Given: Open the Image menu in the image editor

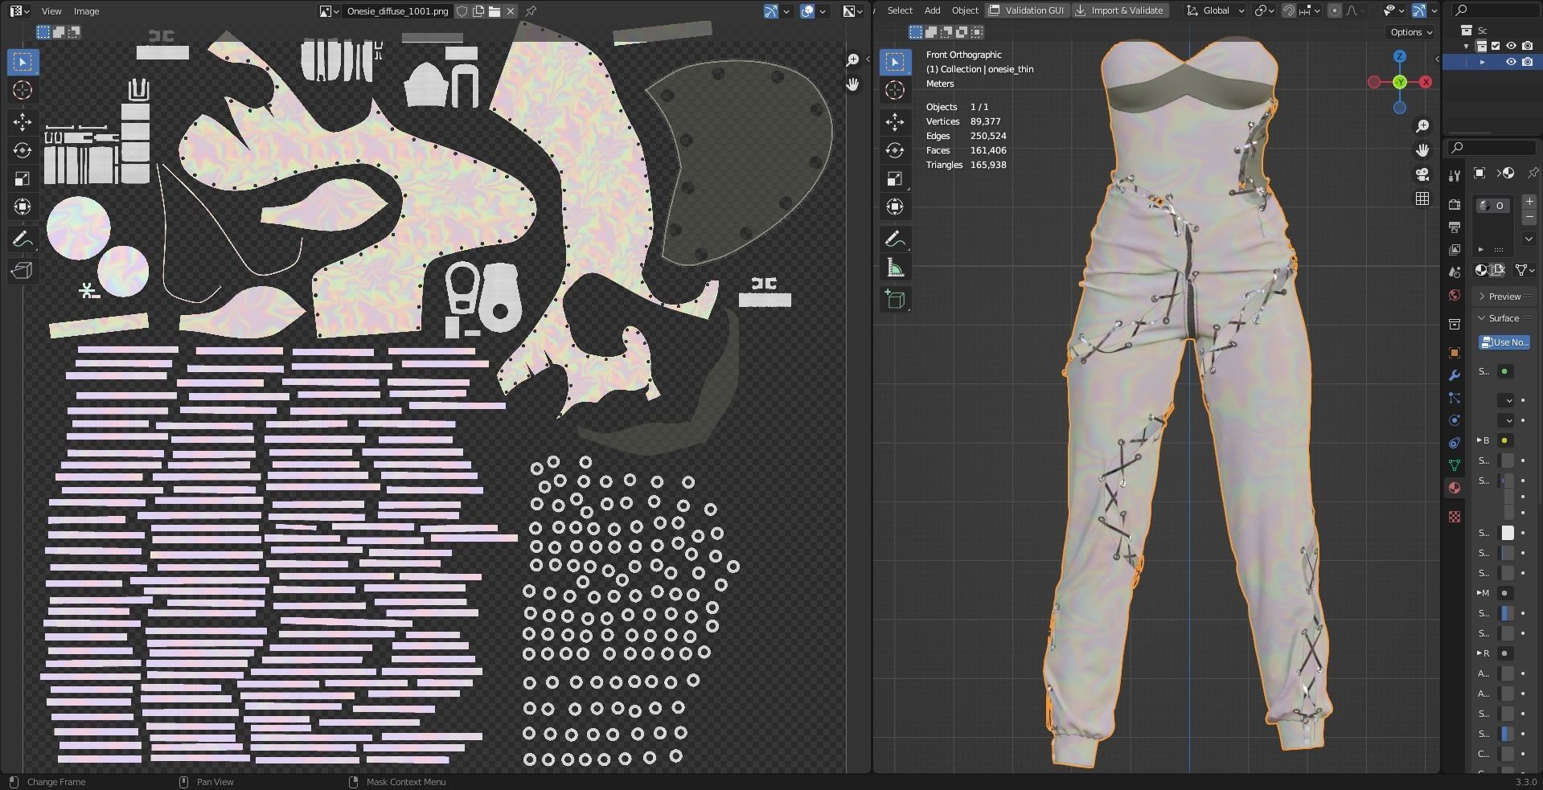Looking at the screenshot, I should [87, 11].
